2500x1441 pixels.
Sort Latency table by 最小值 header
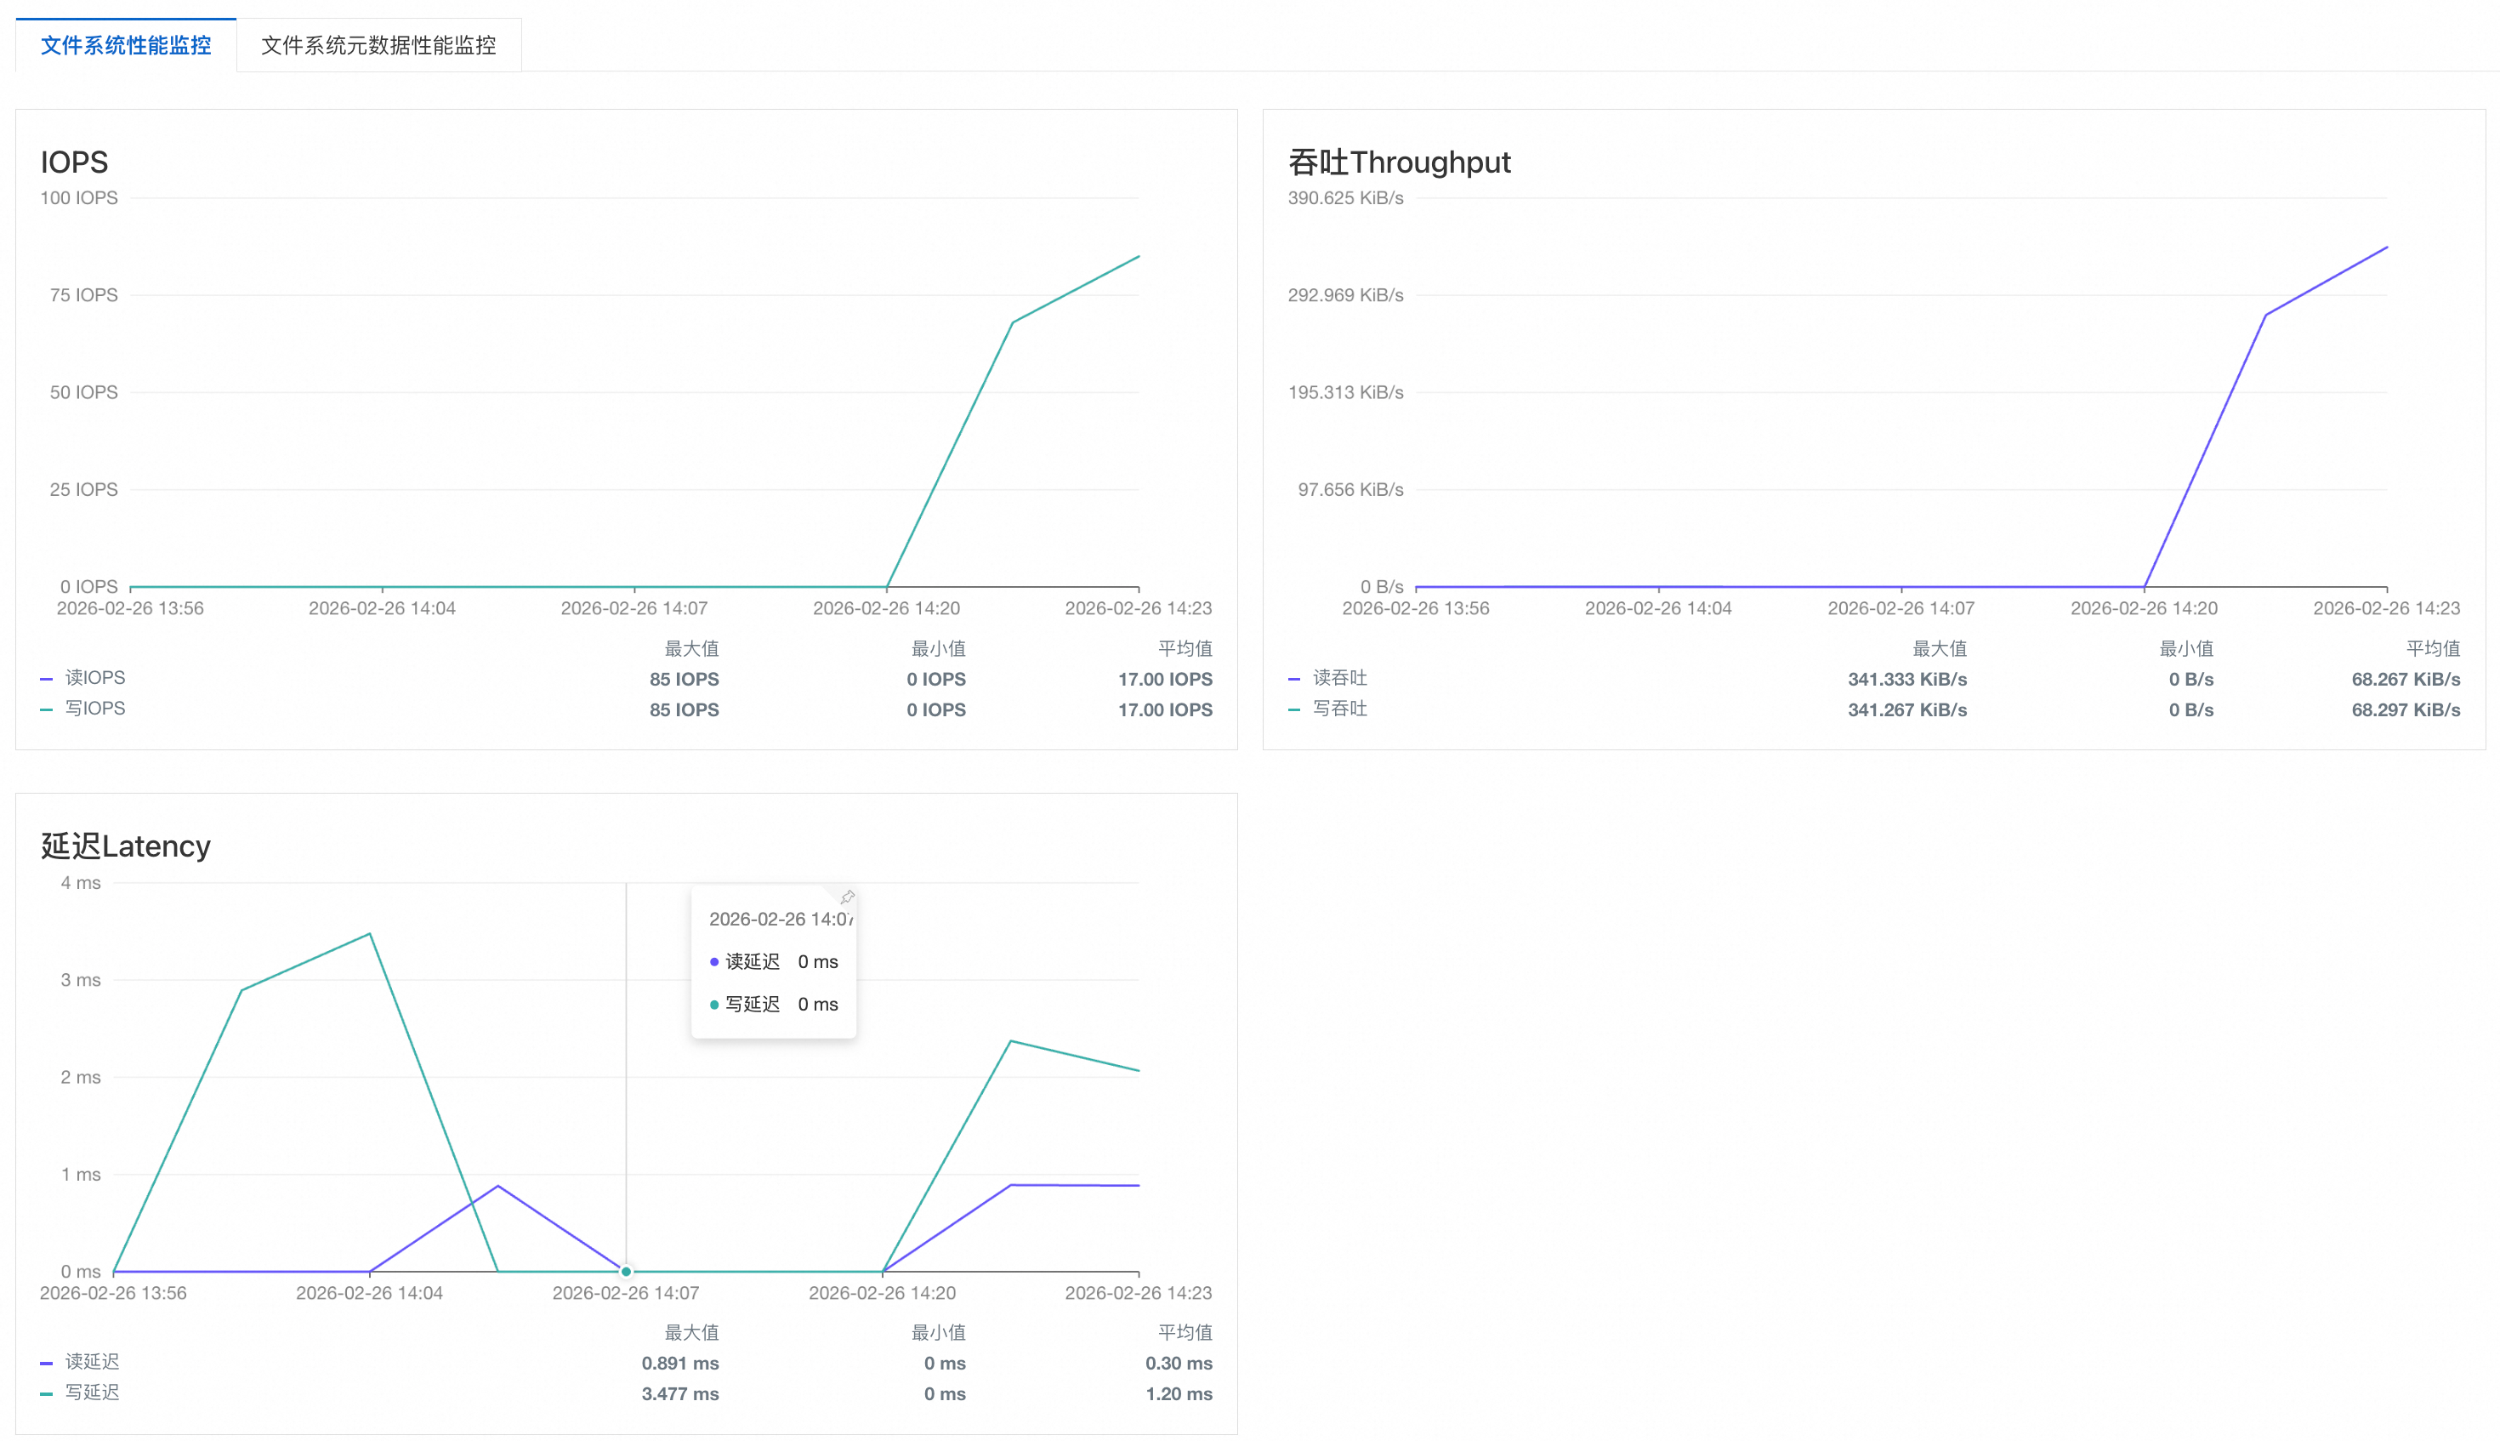[x=938, y=1332]
